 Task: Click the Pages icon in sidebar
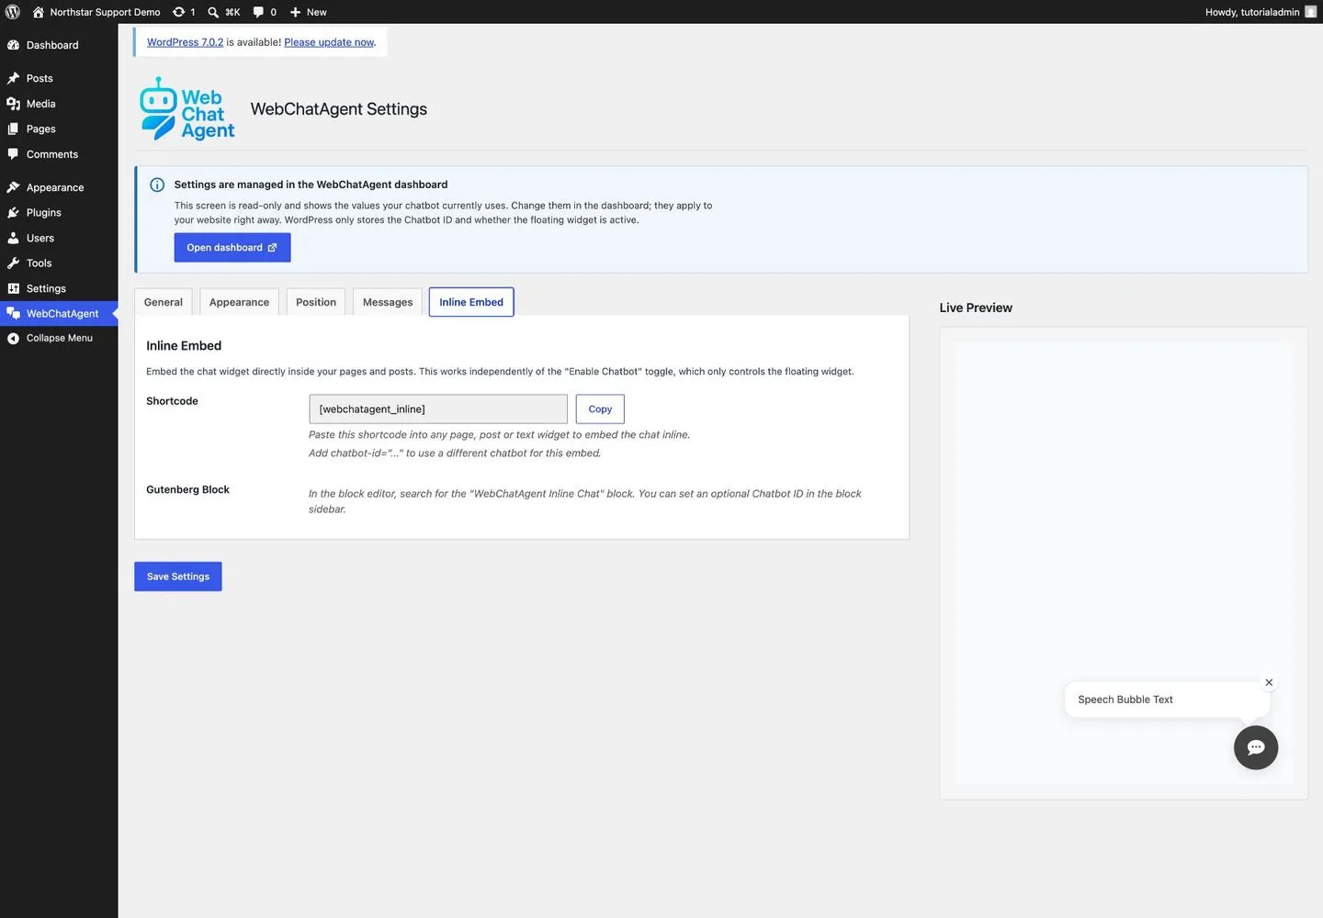pyautogui.click(x=13, y=129)
